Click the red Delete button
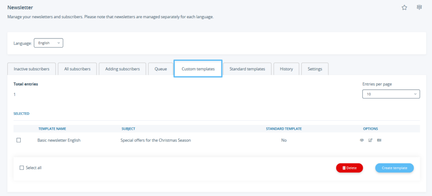The height and width of the screenshot is (196, 432). pos(349,168)
